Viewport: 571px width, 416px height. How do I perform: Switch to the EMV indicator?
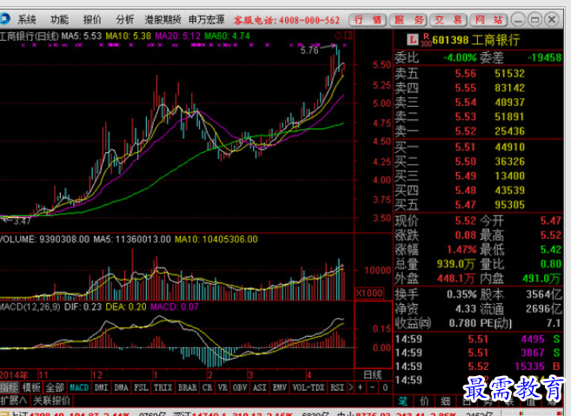(x=280, y=387)
